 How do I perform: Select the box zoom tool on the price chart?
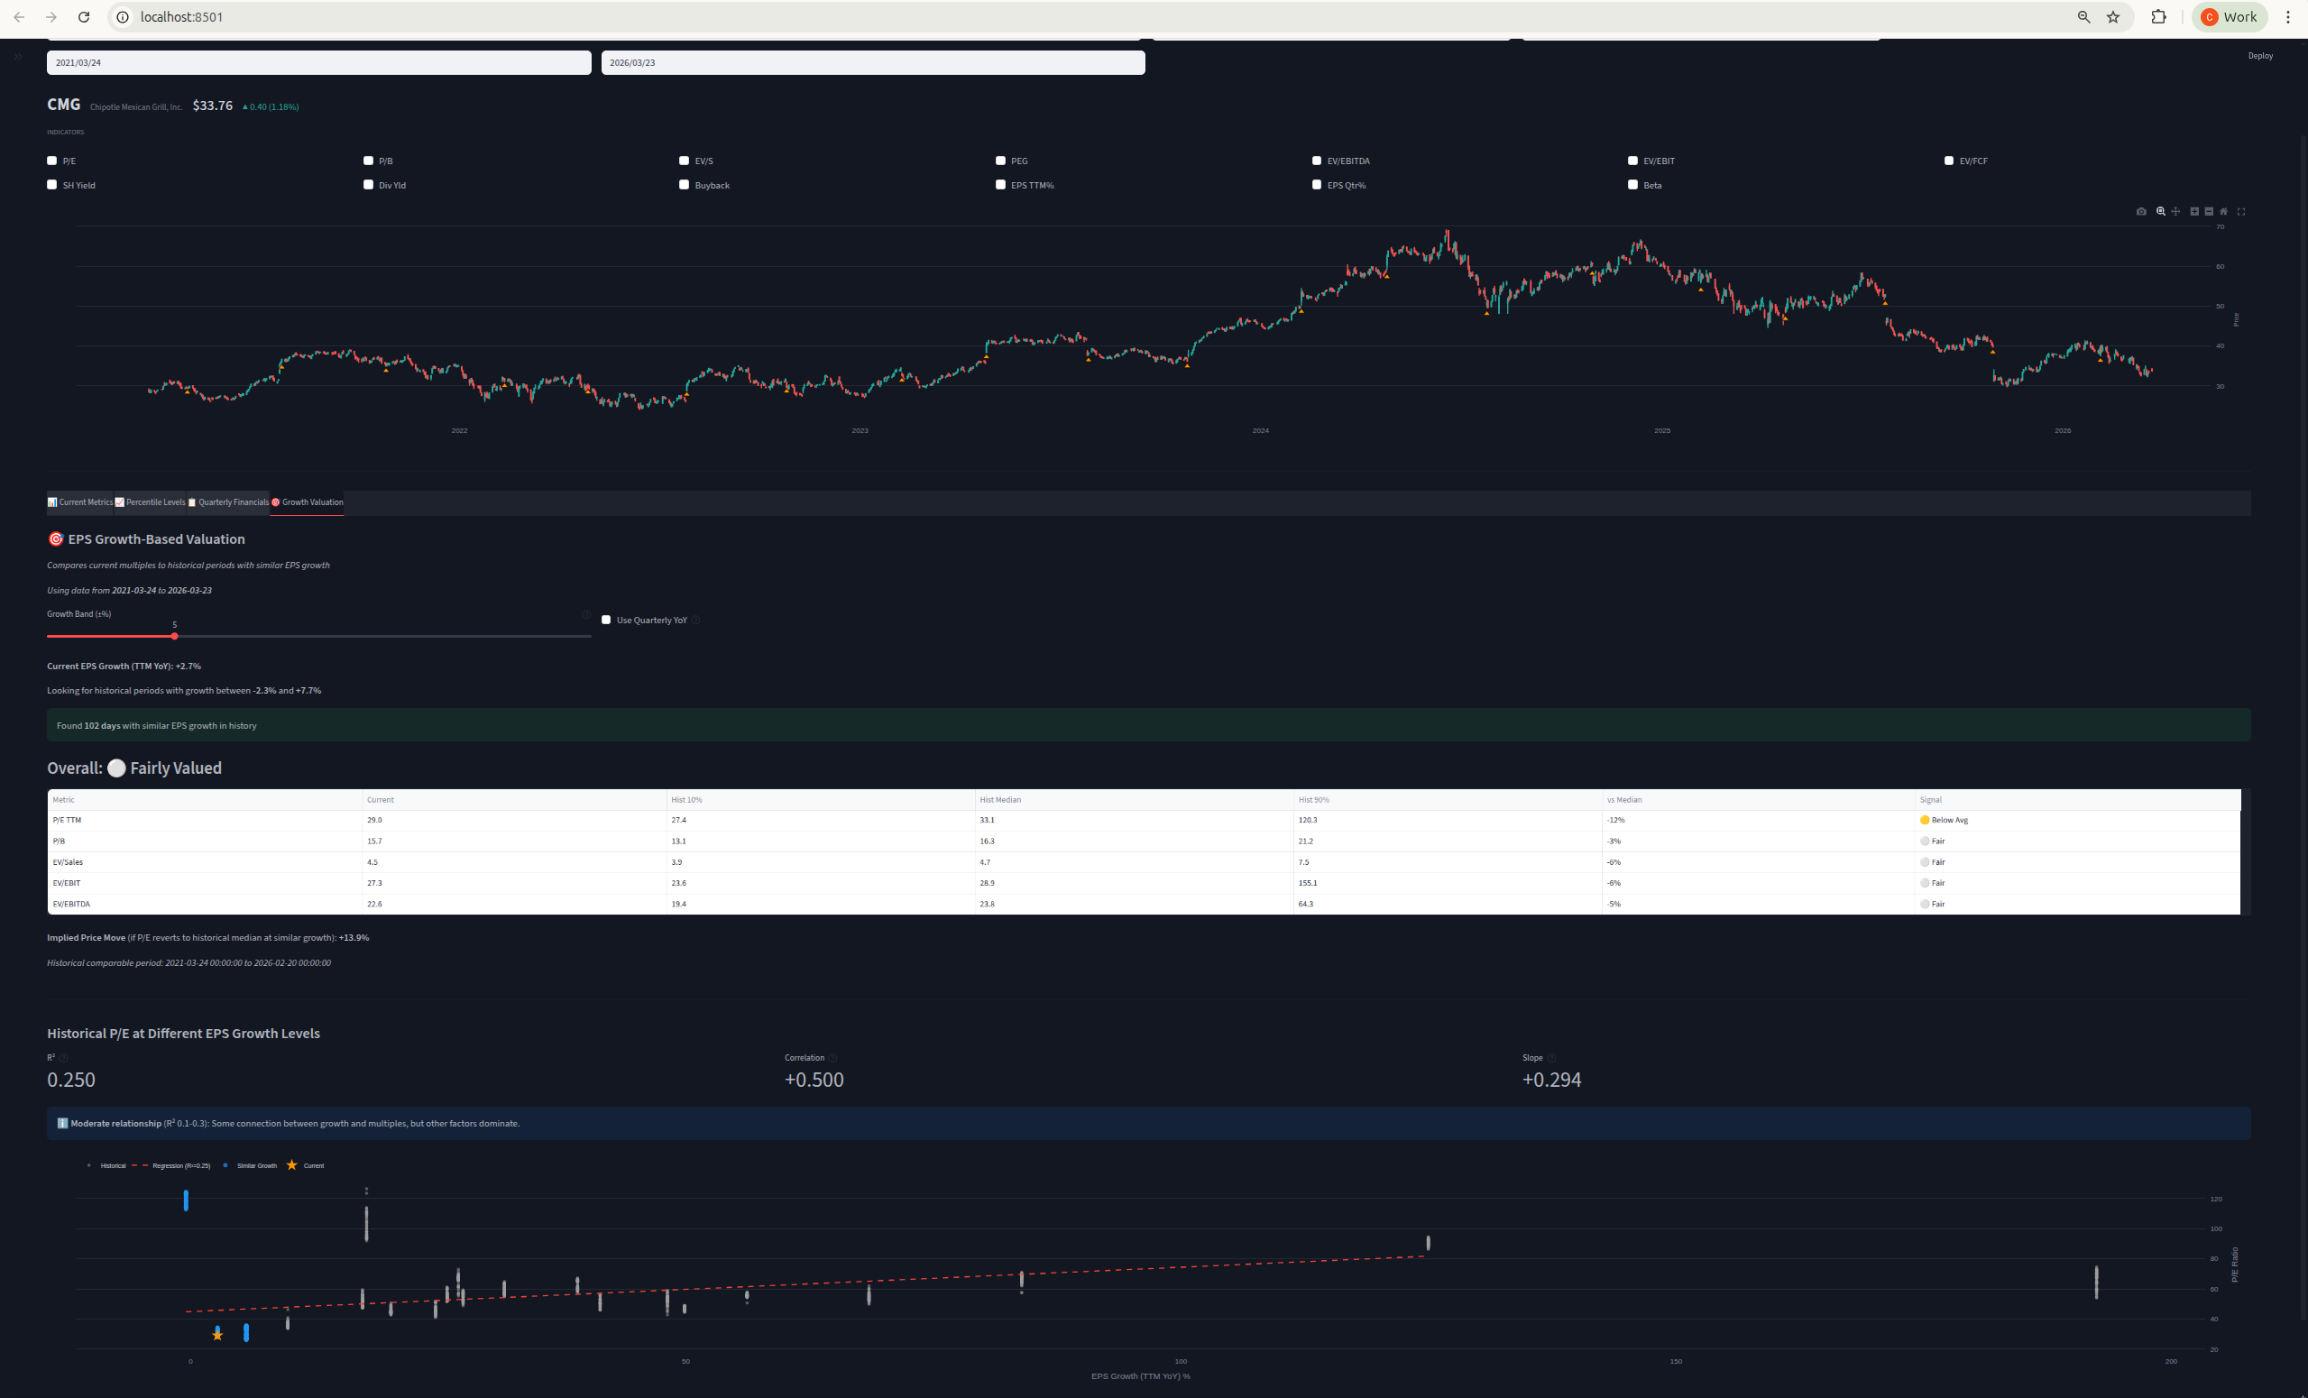point(2160,212)
